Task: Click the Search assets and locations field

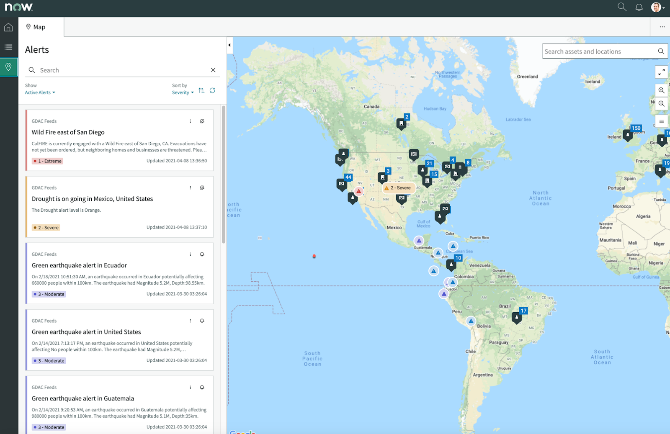Action: pyautogui.click(x=600, y=51)
